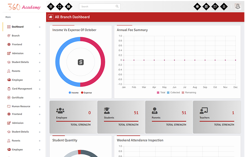Expand the Dashboard menu plus sign
The image size is (245, 157).
pos(40,27)
